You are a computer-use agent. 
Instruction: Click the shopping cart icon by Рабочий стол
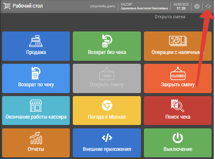pyautogui.click(x=7, y=6)
